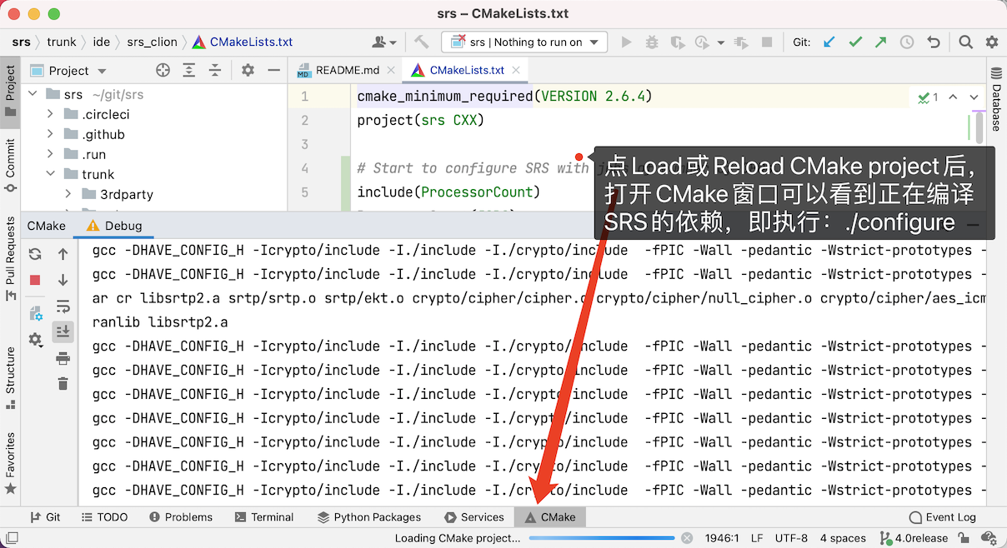Toggle soft-wrap in CMake output

[x=63, y=306]
